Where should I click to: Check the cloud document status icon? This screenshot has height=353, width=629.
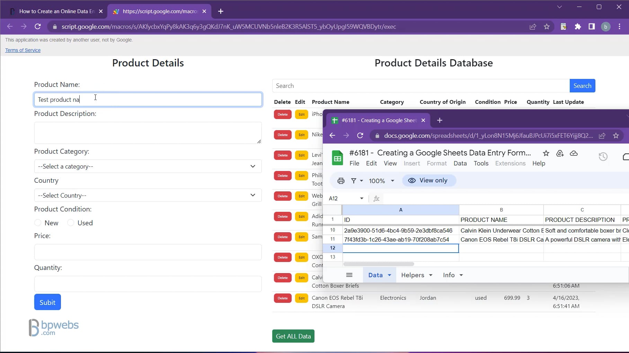click(574, 153)
